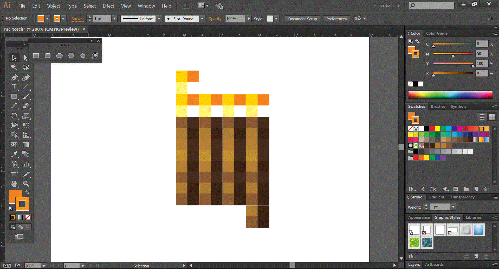This screenshot has width=499, height=269.
Task: Select the Artboard tool
Action: [x=14, y=174]
